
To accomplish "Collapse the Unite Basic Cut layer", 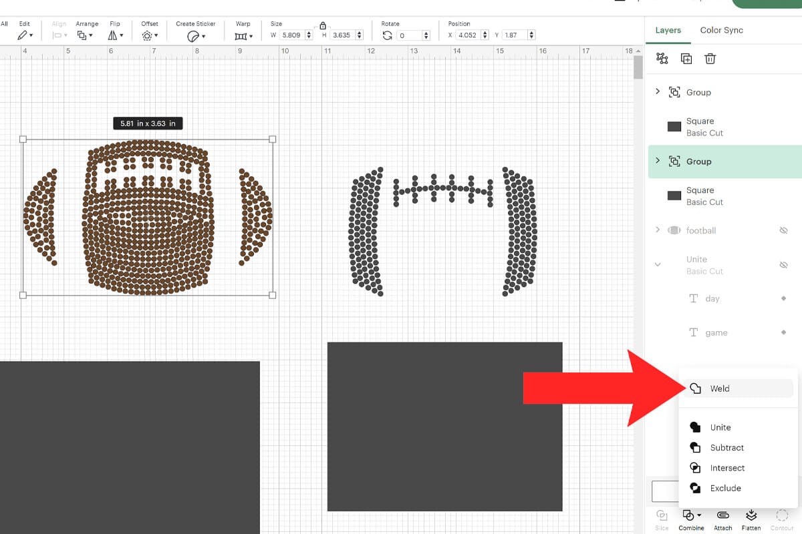I will (x=658, y=264).
